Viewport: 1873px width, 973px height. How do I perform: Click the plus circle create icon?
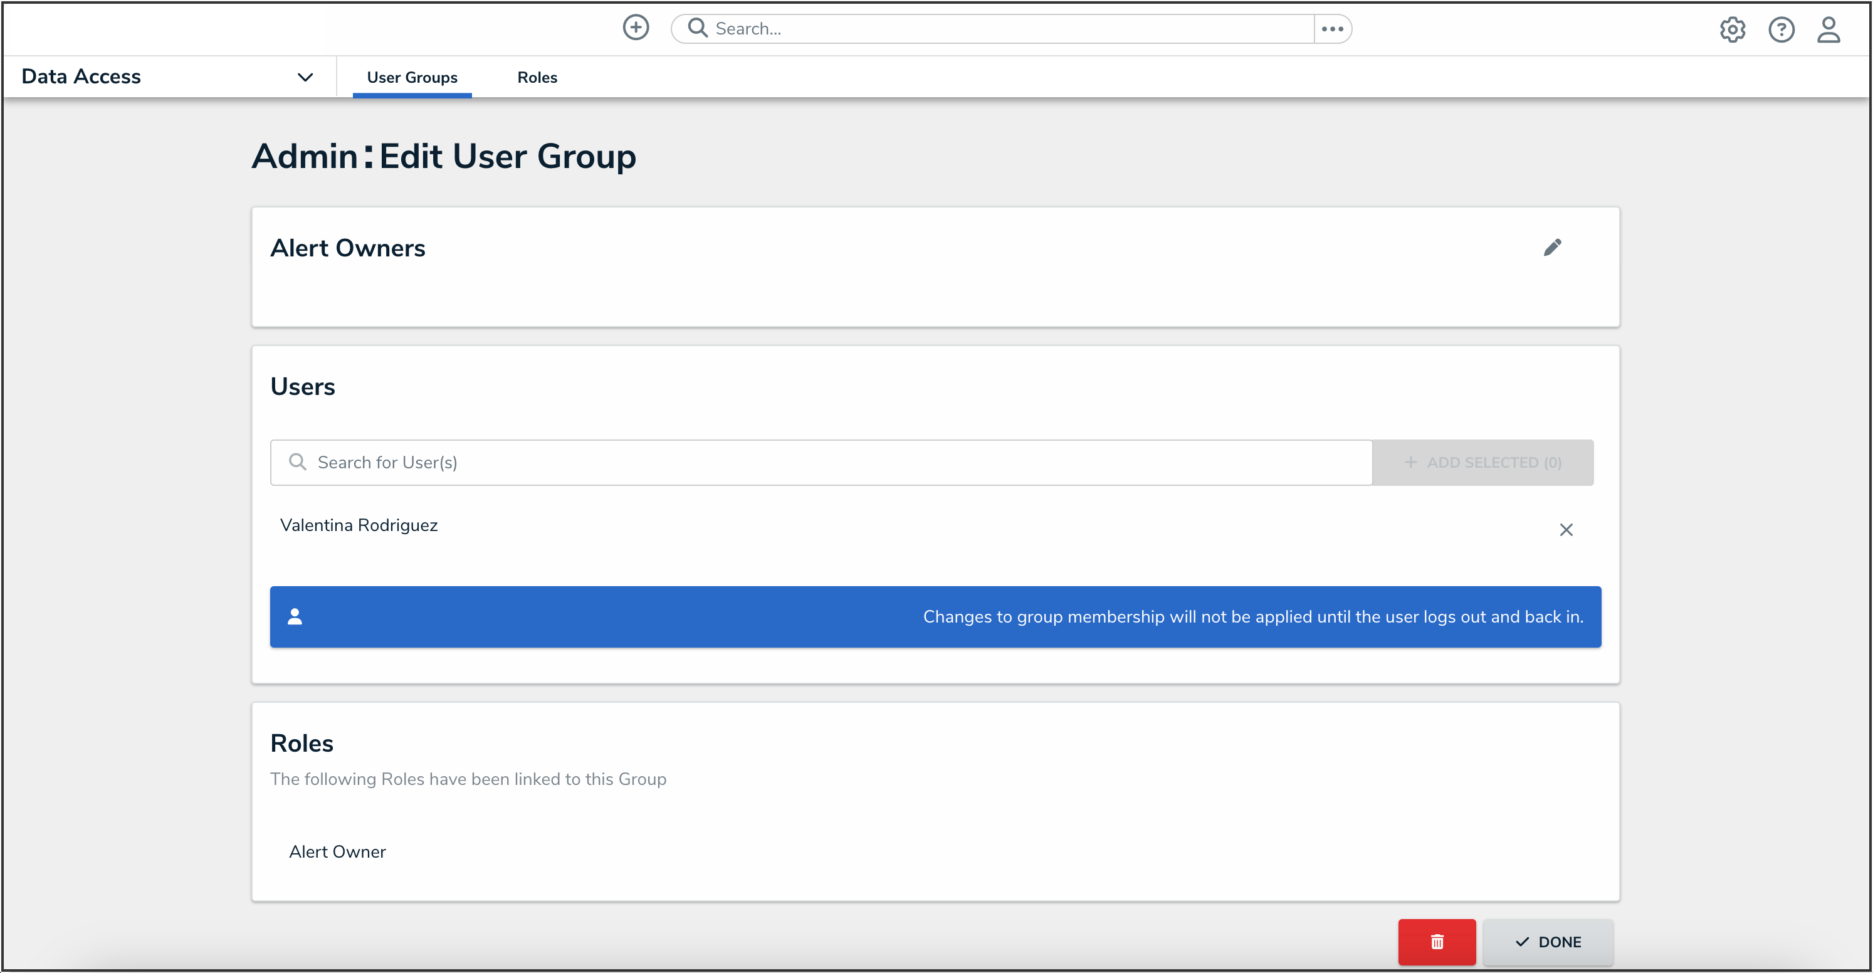(x=636, y=28)
